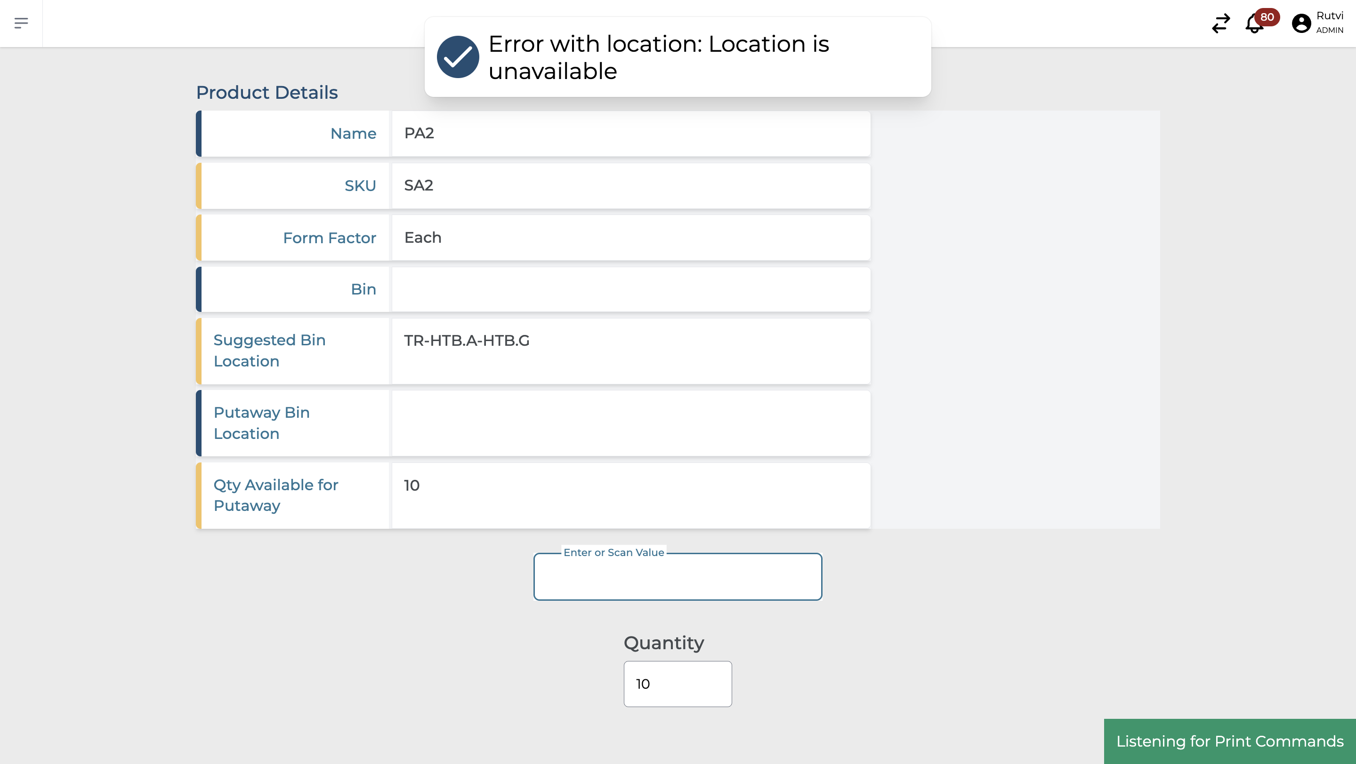Click Listening for Print Commands banner
1356x764 pixels.
coord(1230,741)
